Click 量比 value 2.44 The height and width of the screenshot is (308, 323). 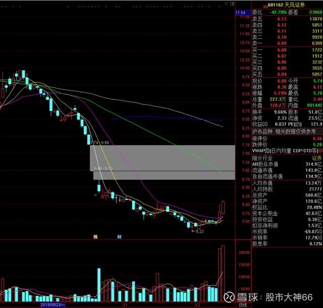(317, 99)
